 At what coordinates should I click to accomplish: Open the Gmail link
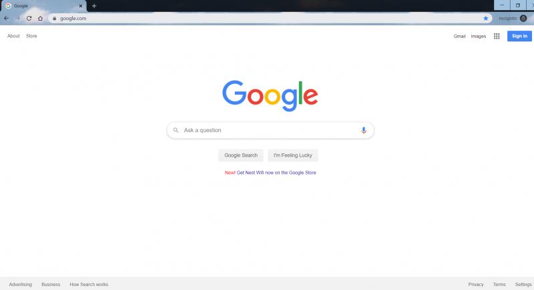pos(459,36)
